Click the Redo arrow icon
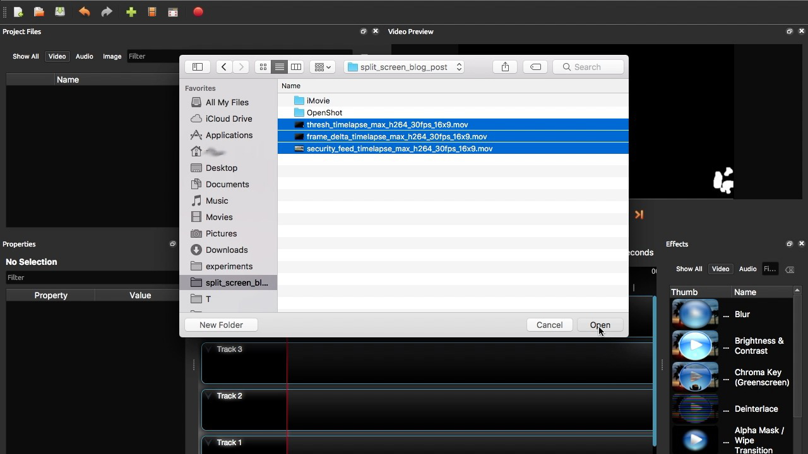Image resolution: width=808 pixels, height=454 pixels. (105, 11)
